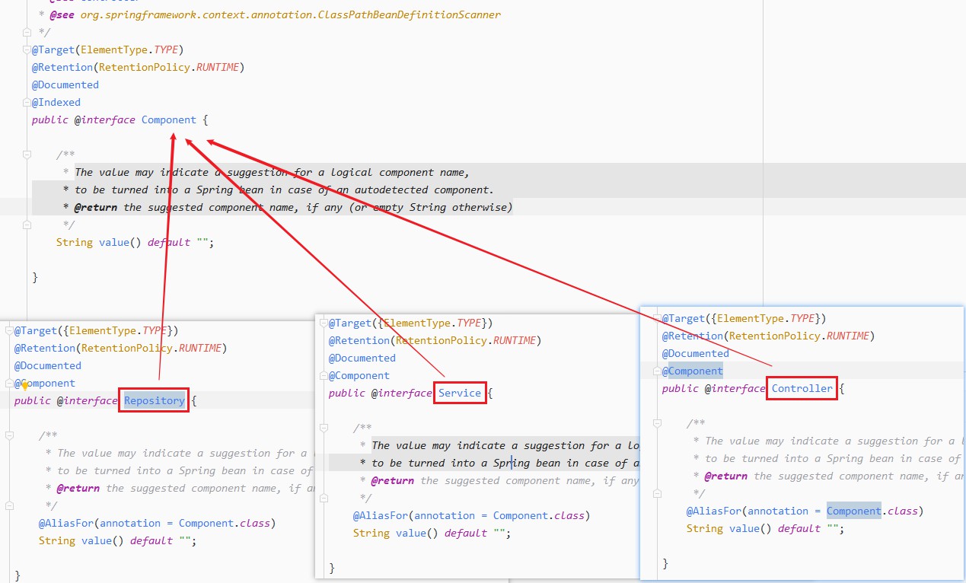Click the Service interface name
This screenshot has width=966, height=583.
point(460,393)
